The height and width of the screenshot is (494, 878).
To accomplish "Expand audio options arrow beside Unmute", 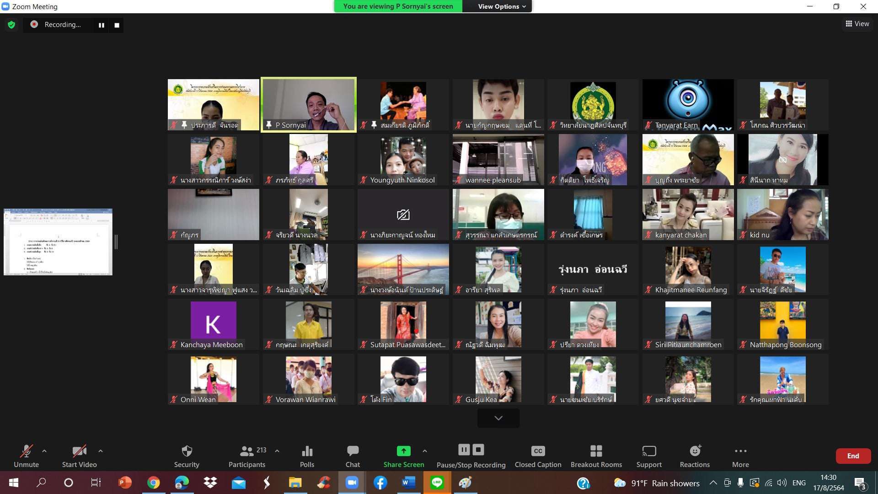I will [44, 451].
